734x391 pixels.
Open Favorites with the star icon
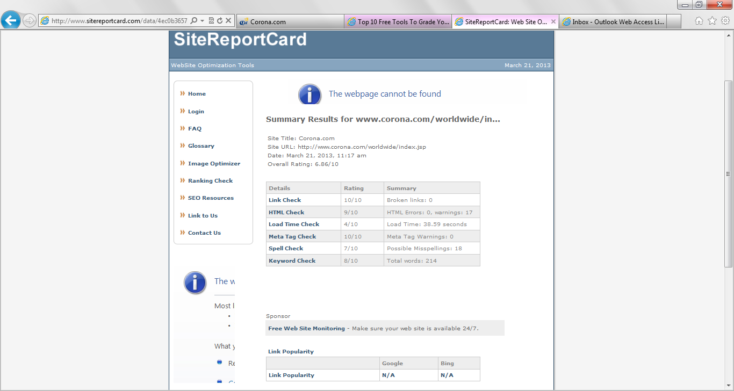(712, 21)
